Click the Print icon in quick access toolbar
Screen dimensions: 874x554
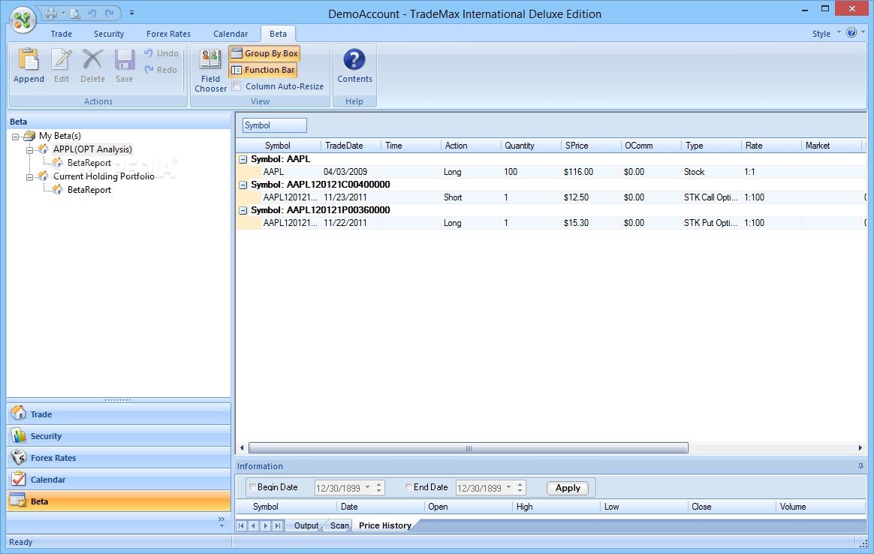pyautogui.click(x=51, y=13)
